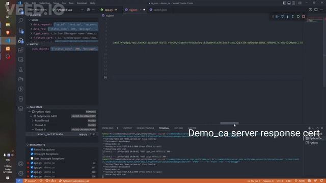Expand the data_request variable

[x=31, y=24]
